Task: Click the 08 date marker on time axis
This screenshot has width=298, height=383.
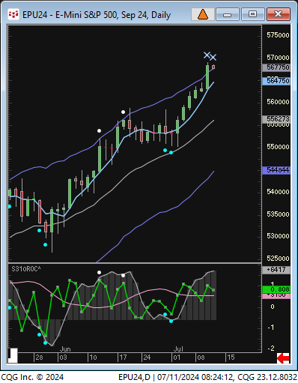Action: pos(201,358)
